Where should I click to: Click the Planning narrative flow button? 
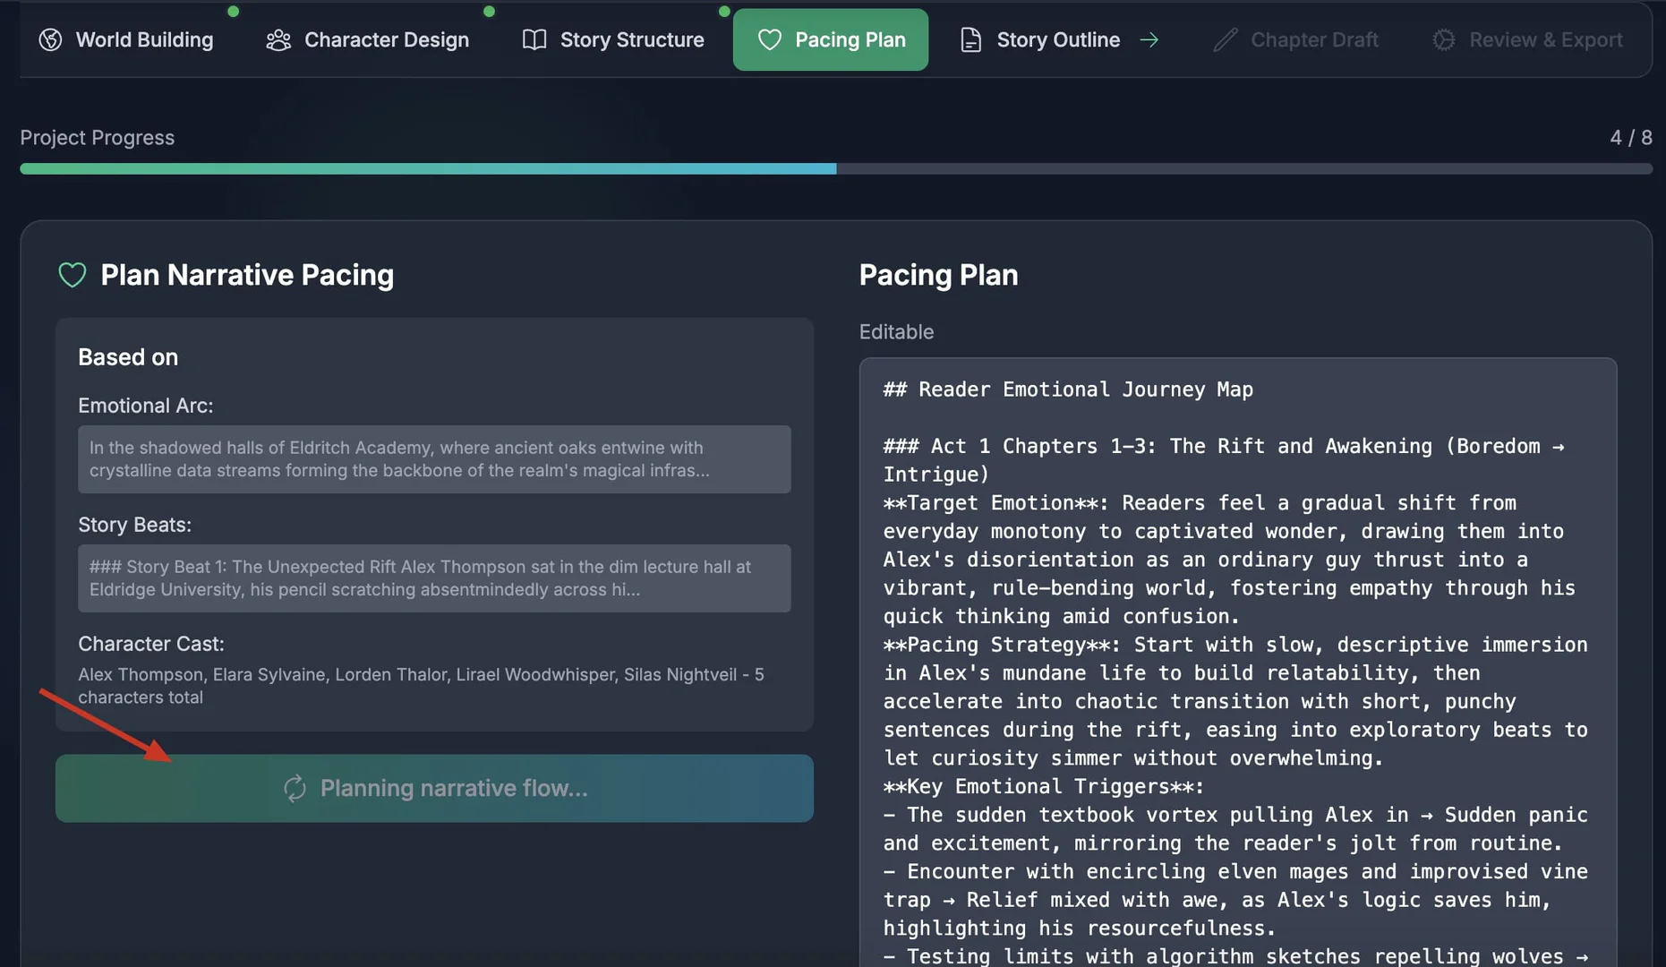[x=434, y=788]
